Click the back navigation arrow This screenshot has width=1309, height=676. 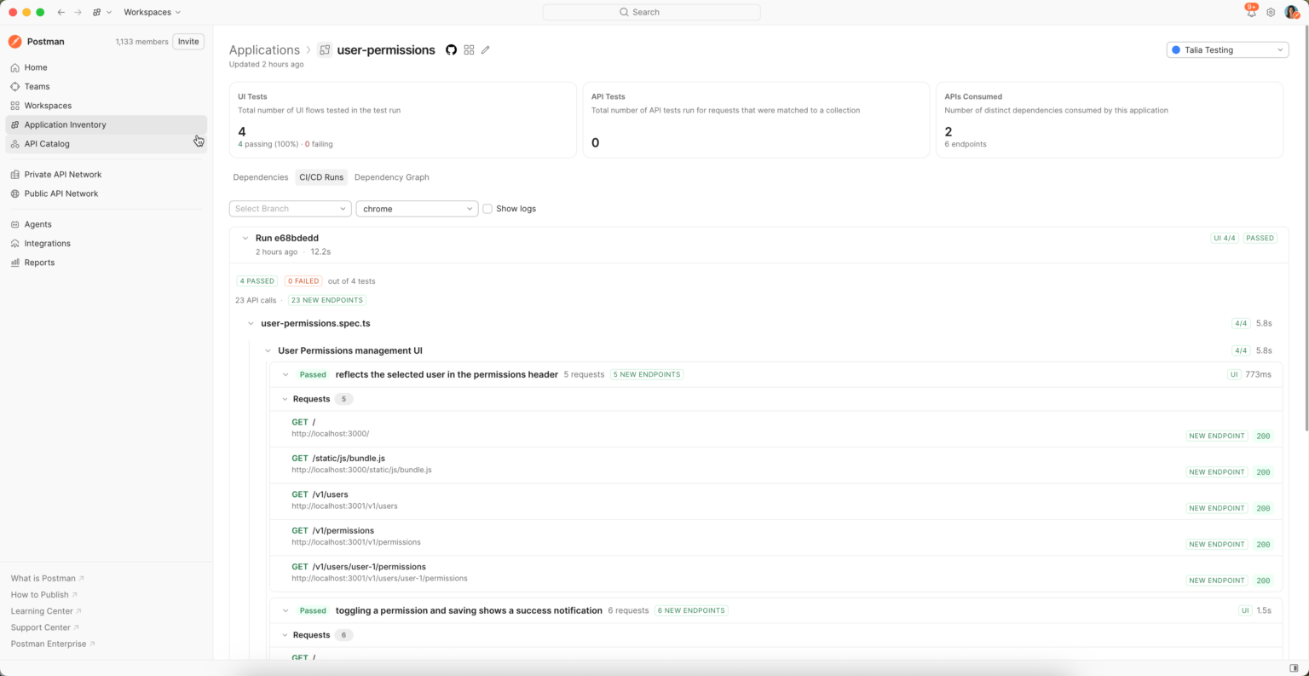point(61,12)
